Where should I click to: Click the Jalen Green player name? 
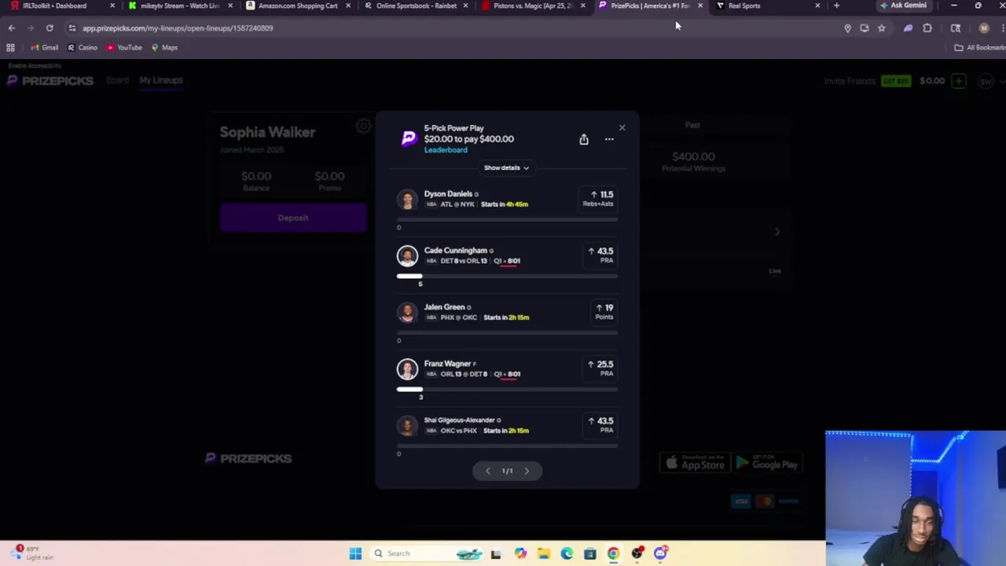(x=444, y=307)
